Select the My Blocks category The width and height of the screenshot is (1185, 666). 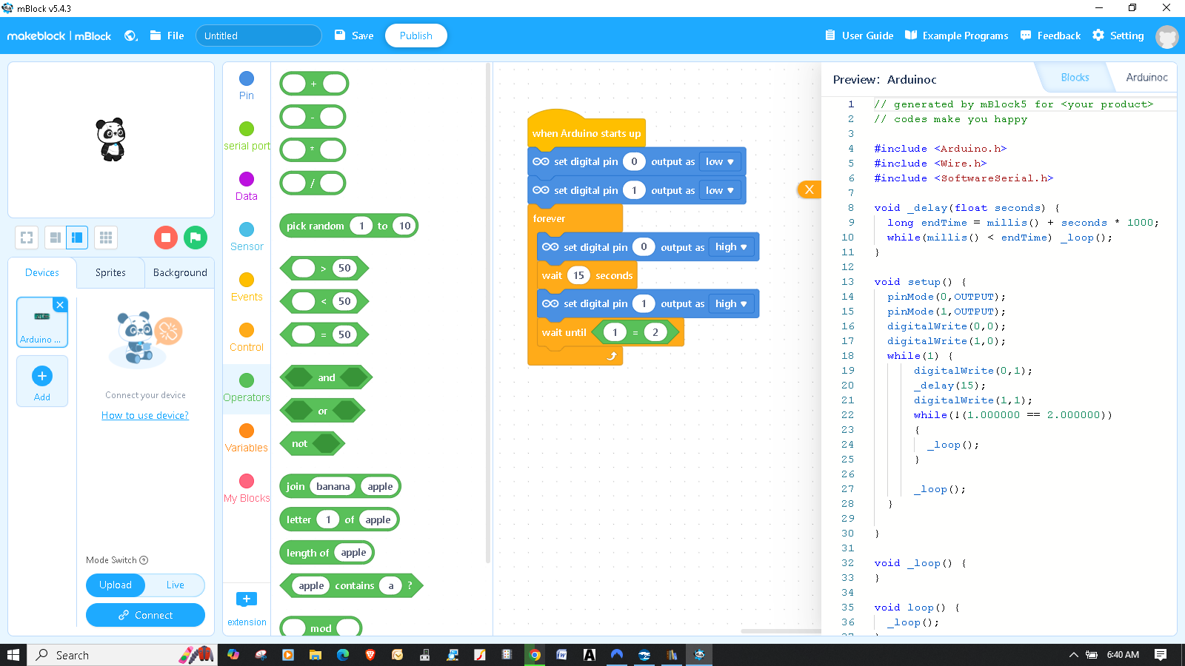(x=247, y=488)
